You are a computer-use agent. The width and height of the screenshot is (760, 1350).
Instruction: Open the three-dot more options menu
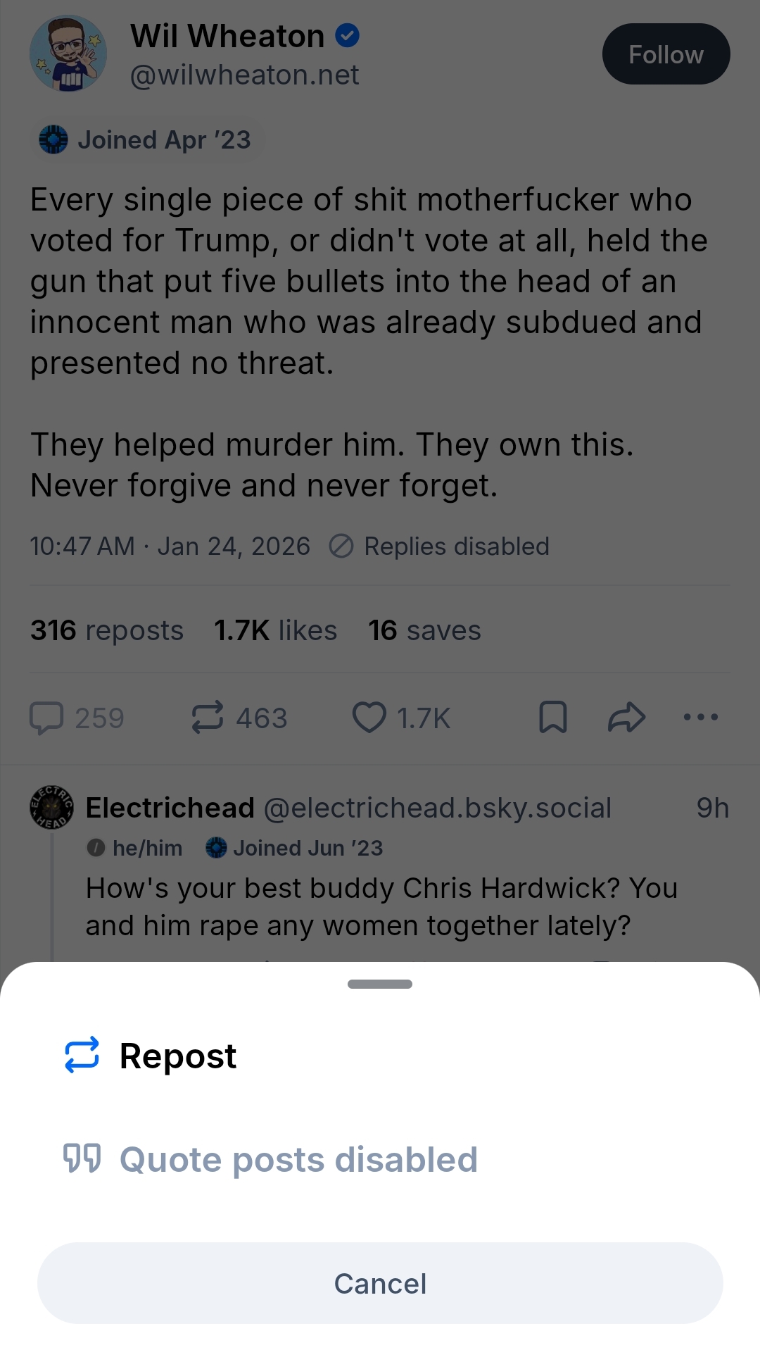pos(701,718)
